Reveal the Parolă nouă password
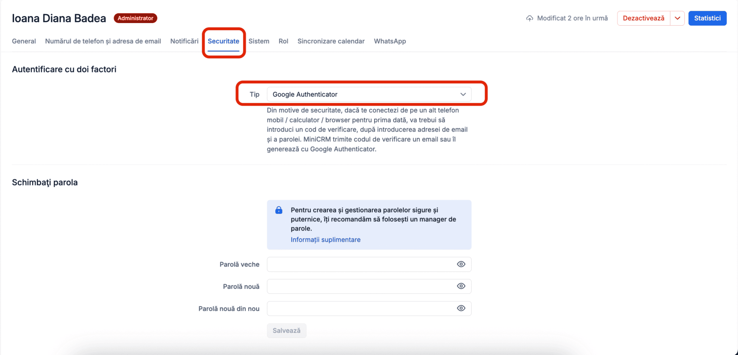 click(461, 286)
